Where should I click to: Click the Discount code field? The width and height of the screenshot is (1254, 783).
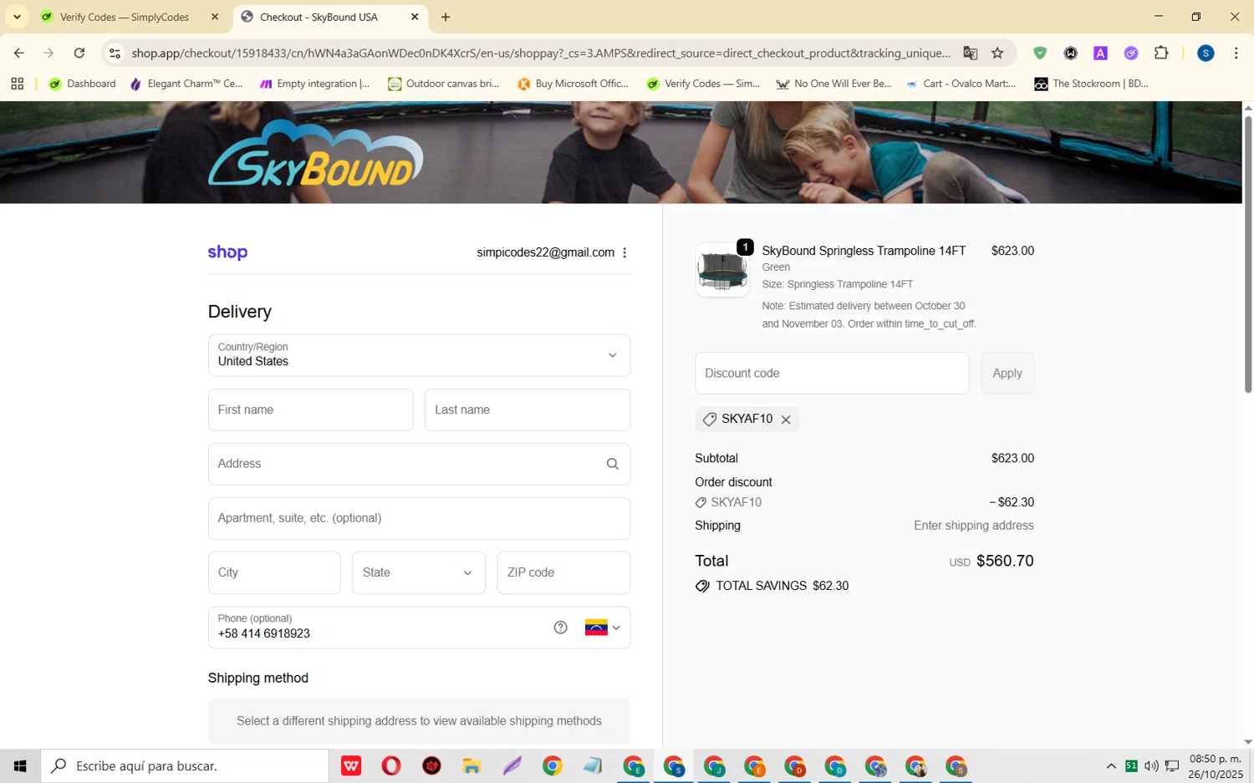coord(832,373)
